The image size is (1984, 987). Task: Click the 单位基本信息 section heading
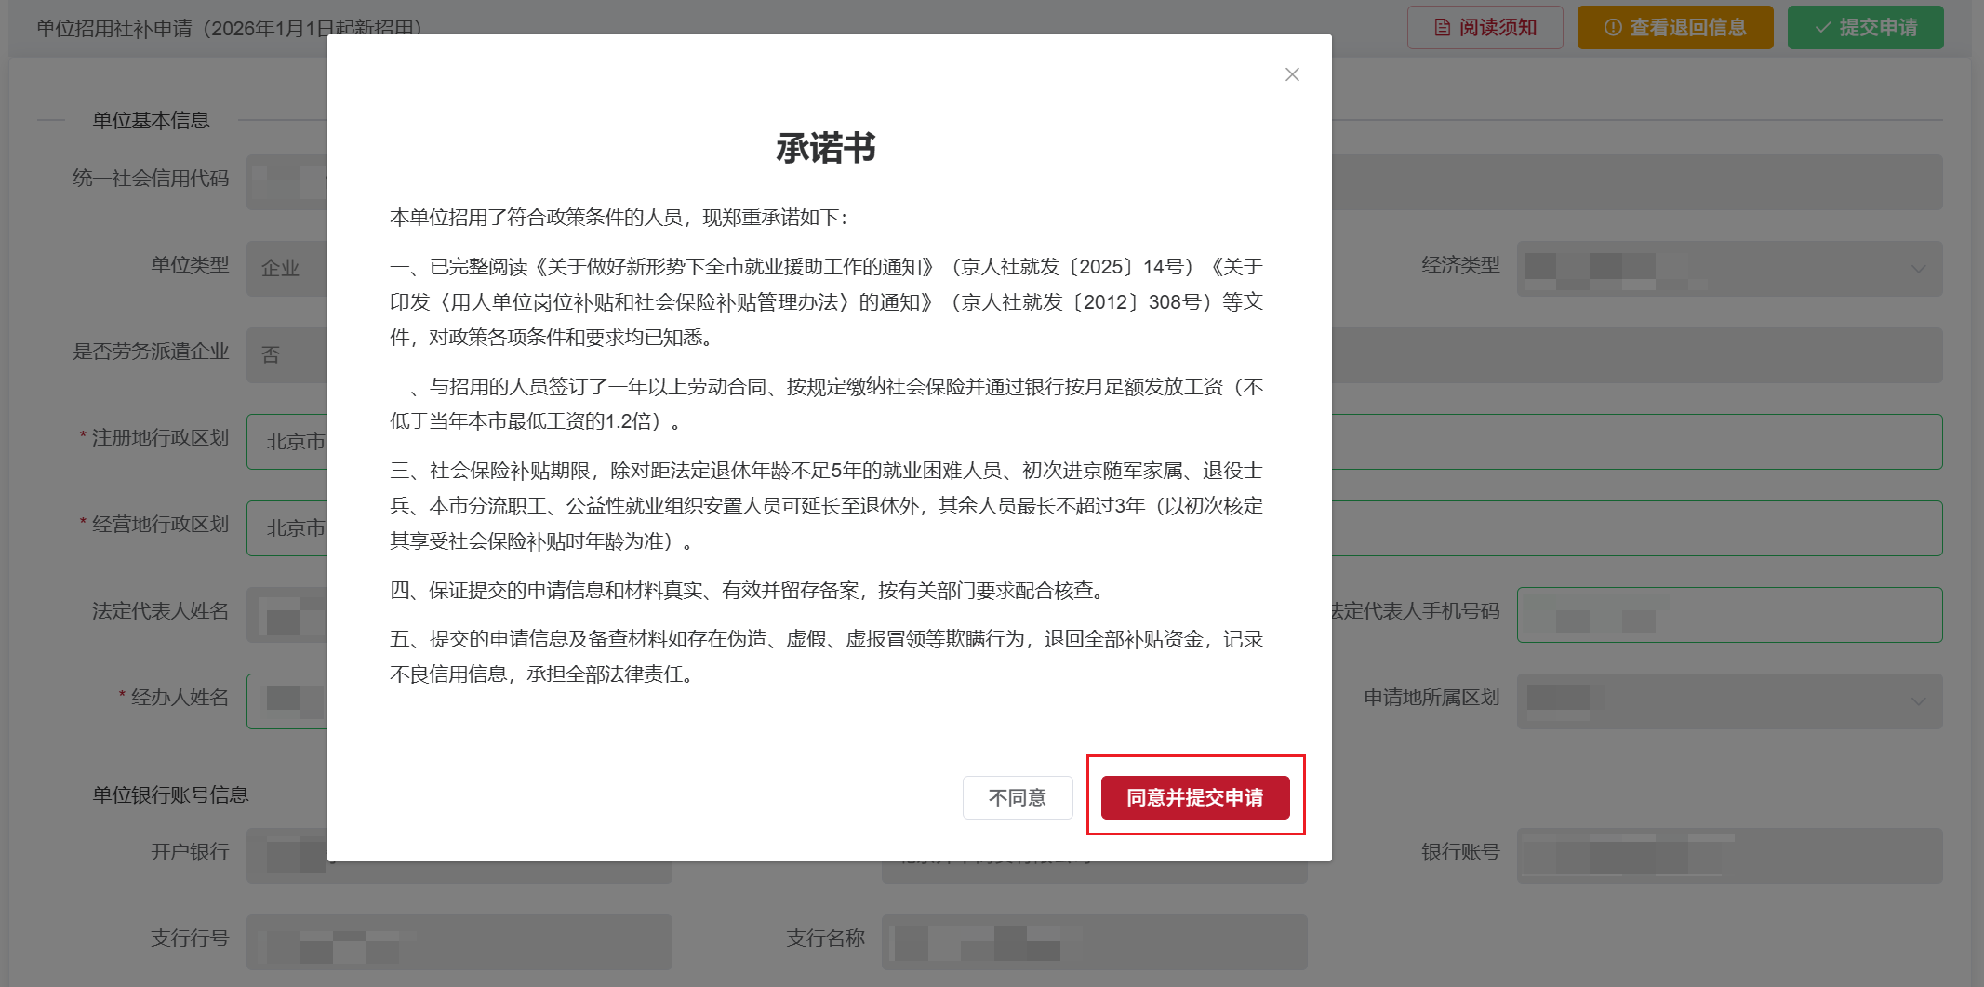[151, 120]
